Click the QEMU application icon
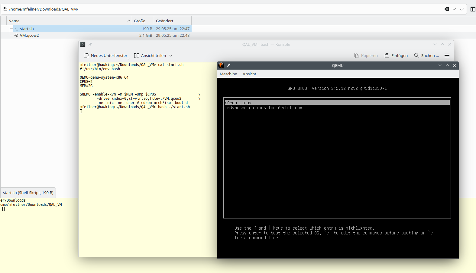The width and height of the screenshot is (476, 273). point(221,65)
